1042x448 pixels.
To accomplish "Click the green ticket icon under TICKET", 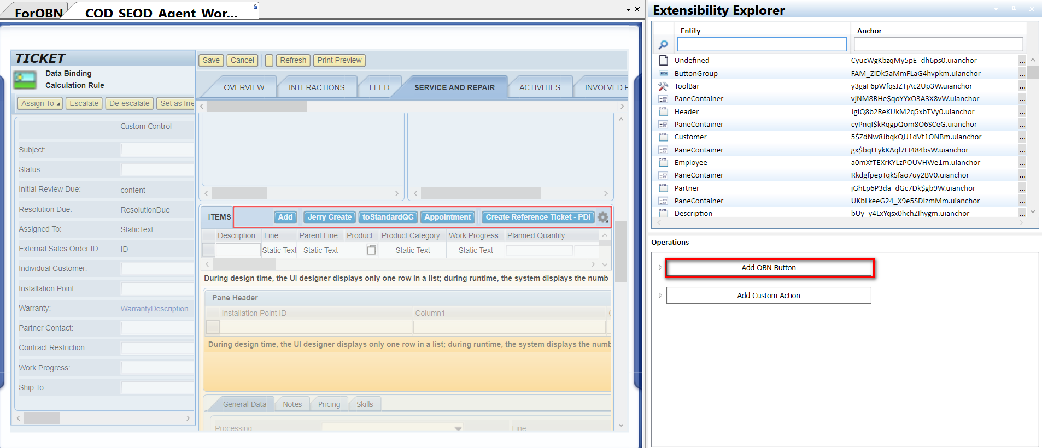I will tap(25, 81).
